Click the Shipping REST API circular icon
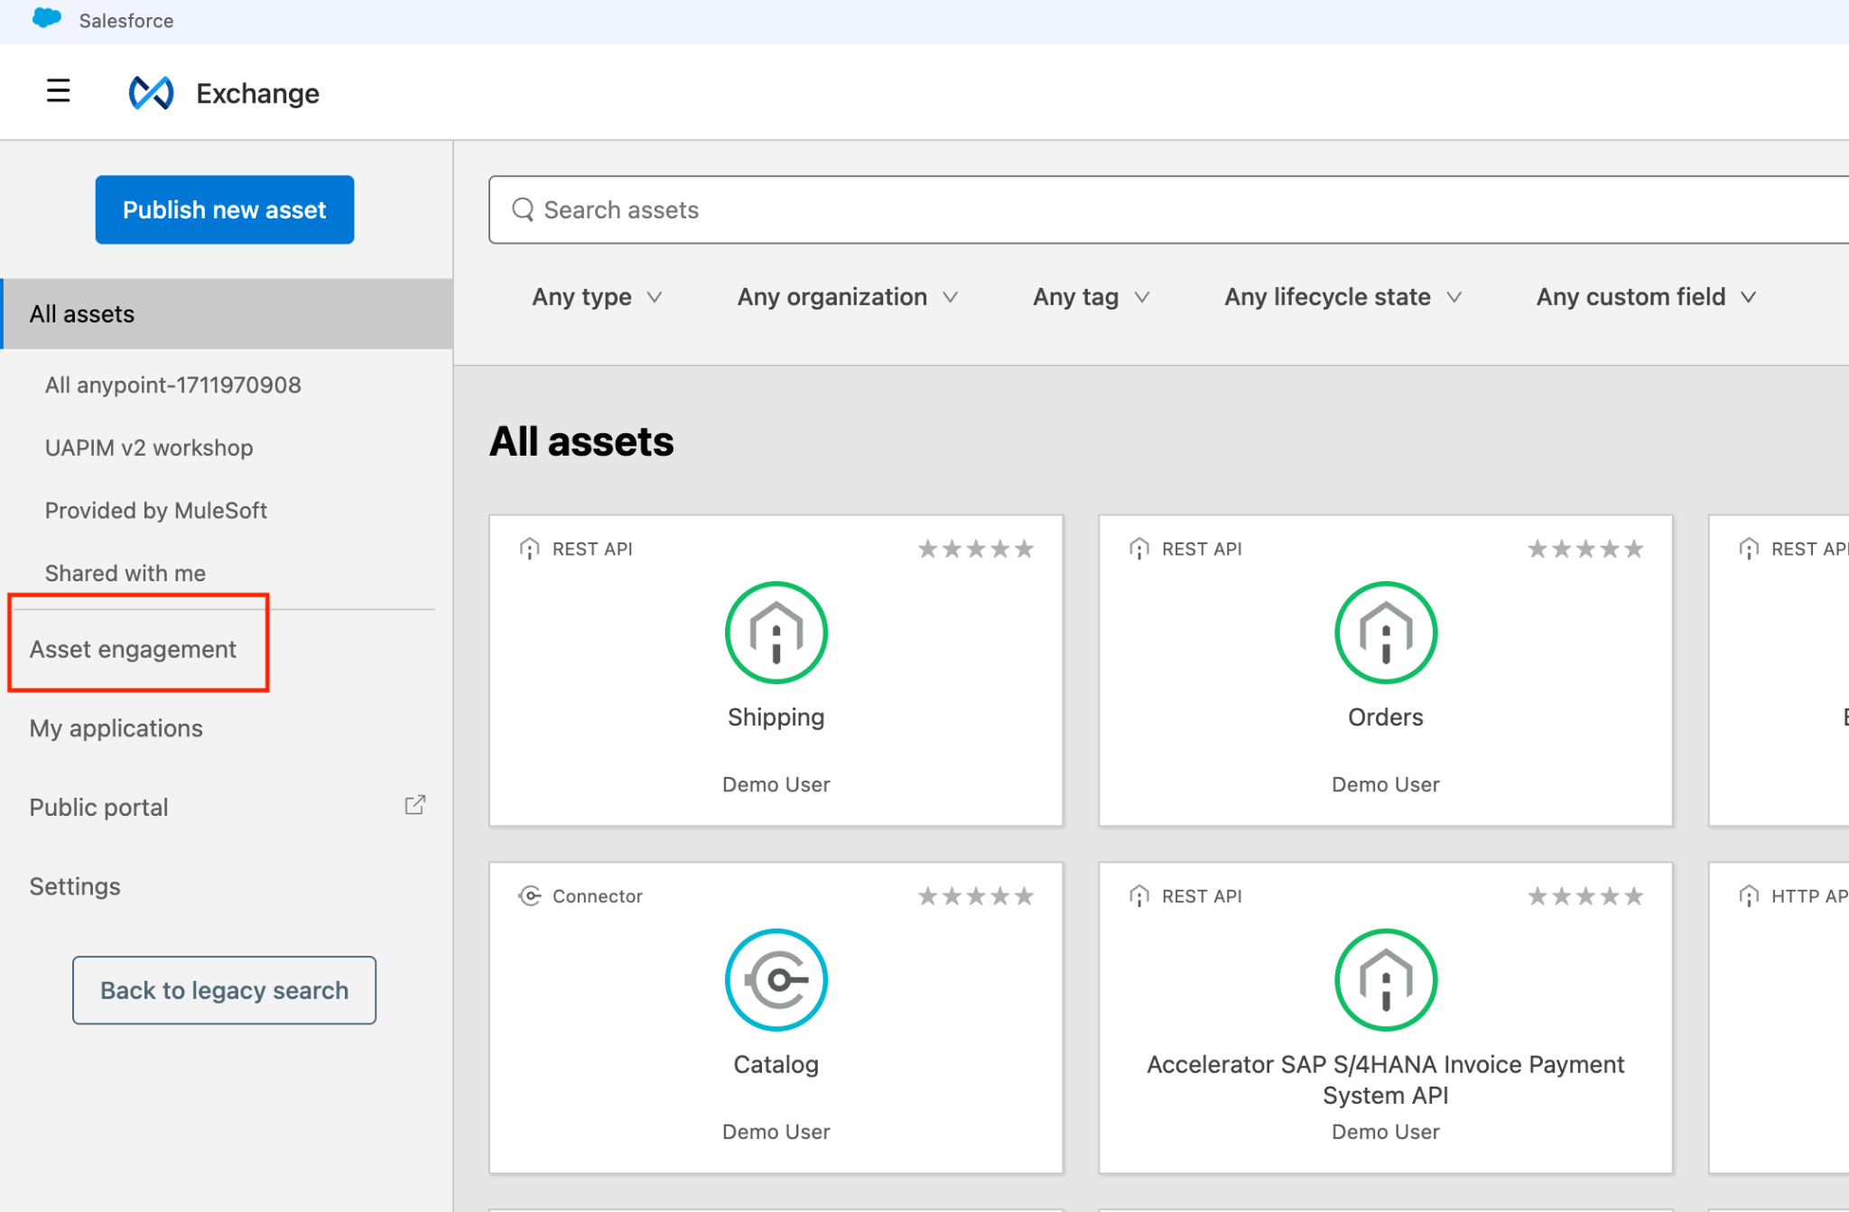 pyautogui.click(x=776, y=632)
